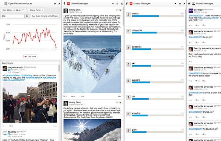Viewport: 221px width, 141px height.
Task: Expand the Source Twitter dropdown
Action: tap(36, 10)
